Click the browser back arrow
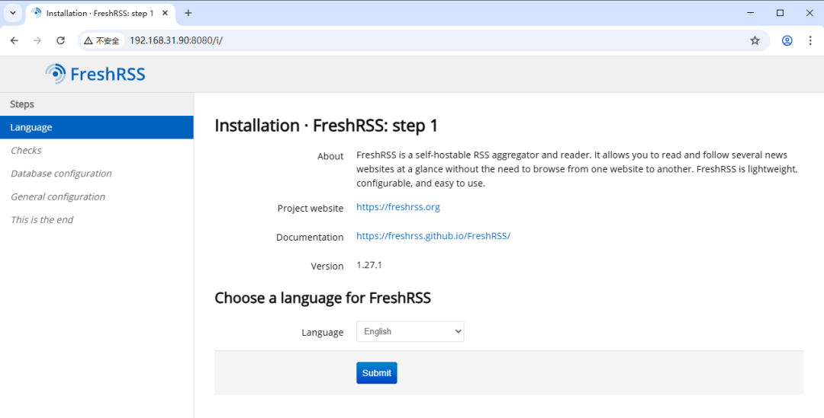This screenshot has width=824, height=418. (x=14, y=40)
